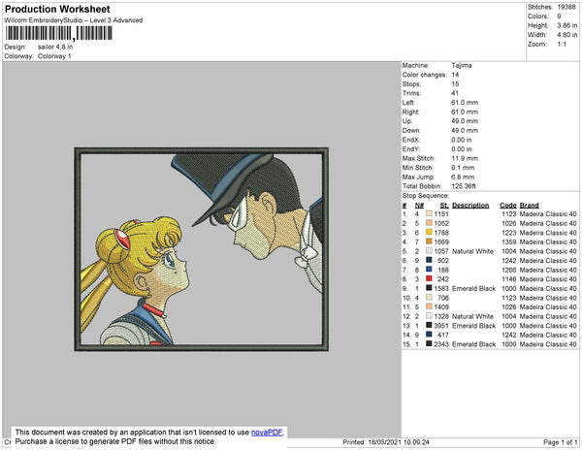This screenshot has height=450, width=582.
Task: Click the 'Printed: 18/05/2021' footer timestamp
Action: (386, 442)
